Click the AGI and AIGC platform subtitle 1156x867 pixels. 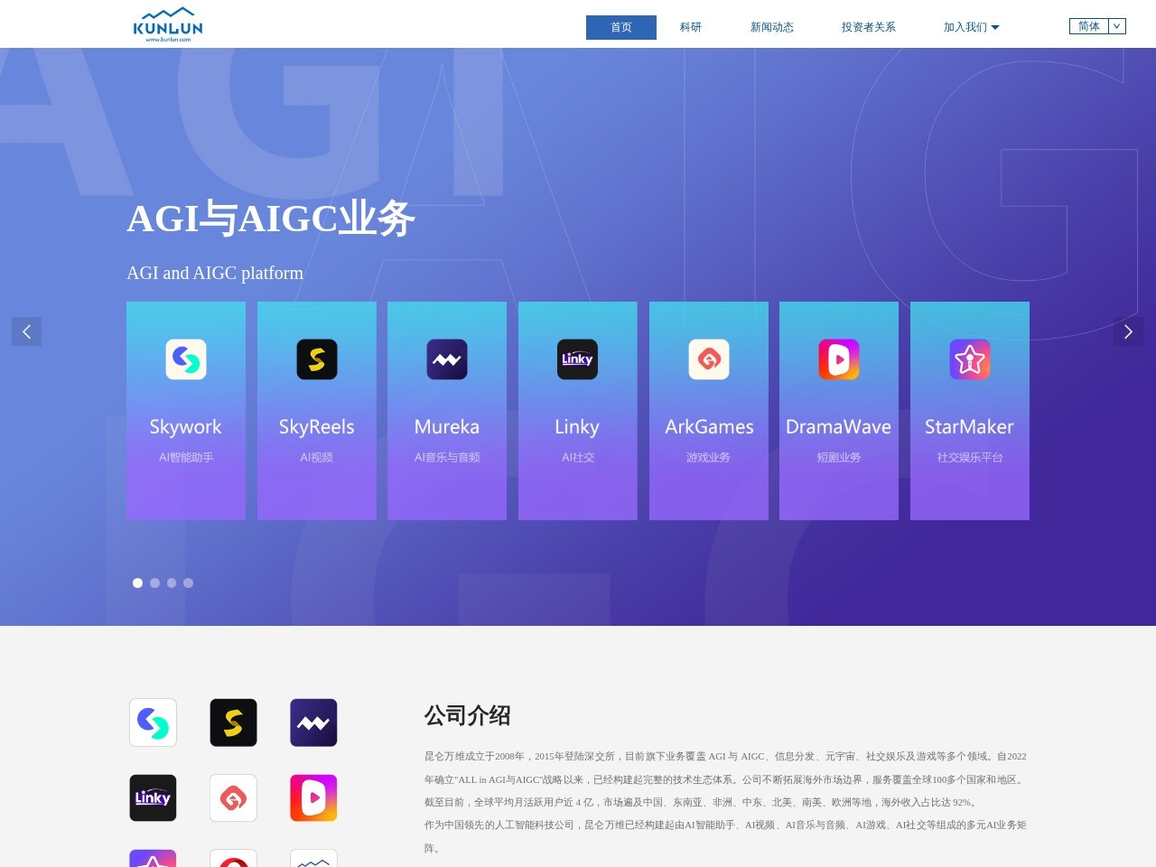coord(215,273)
